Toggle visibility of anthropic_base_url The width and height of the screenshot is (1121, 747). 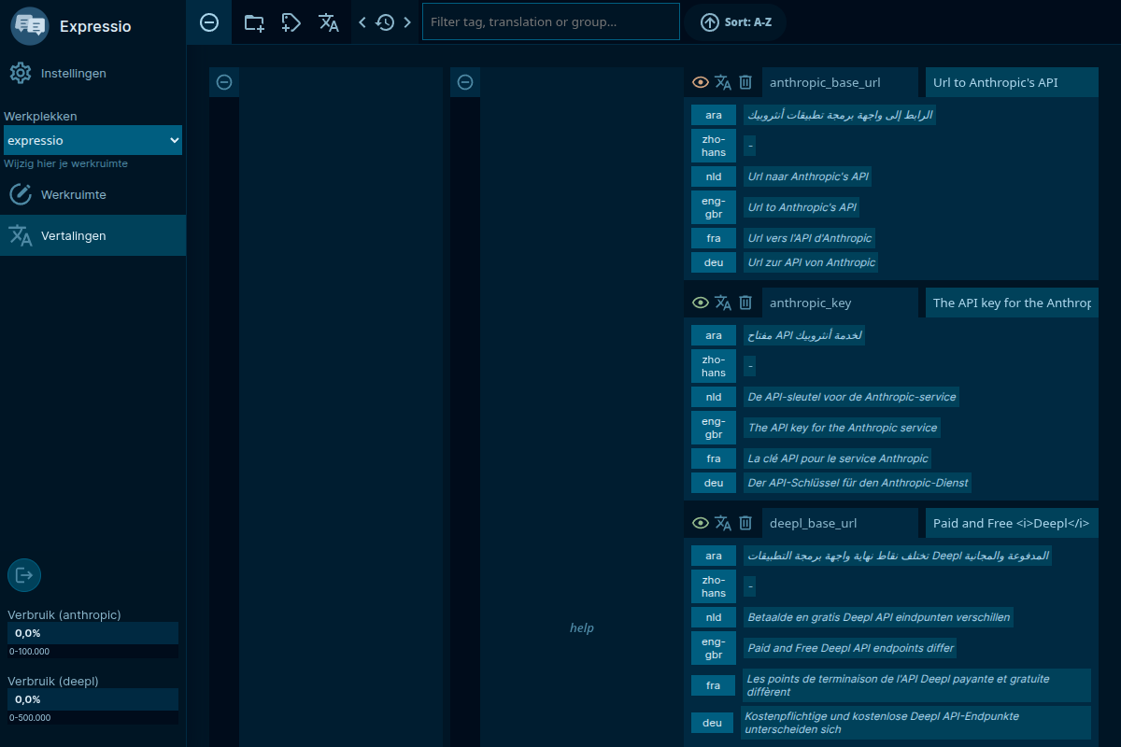[x=701, y=82]
